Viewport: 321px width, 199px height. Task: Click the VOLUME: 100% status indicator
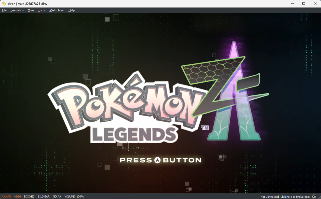tap(74, 196)
